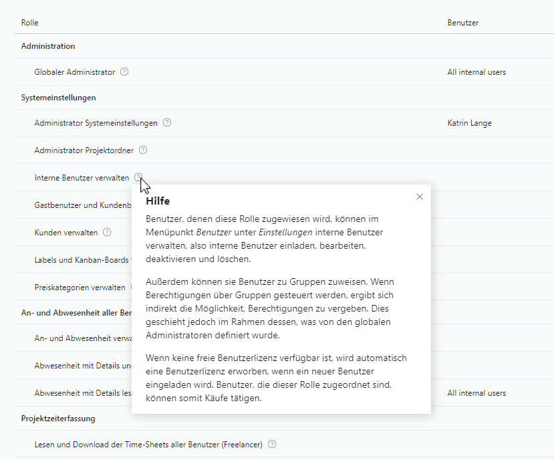The height and width of the screenshot is (460, 554).
Task: Click the Labels und Kanban-Boards role row
Action: click(x=82, y=260)
